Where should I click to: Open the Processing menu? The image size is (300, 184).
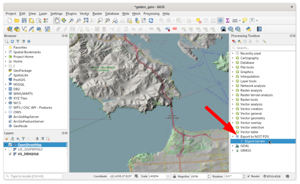151,14
